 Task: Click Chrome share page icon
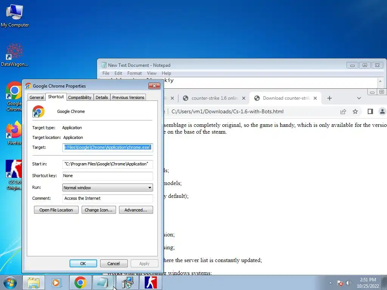coord(343,111)
